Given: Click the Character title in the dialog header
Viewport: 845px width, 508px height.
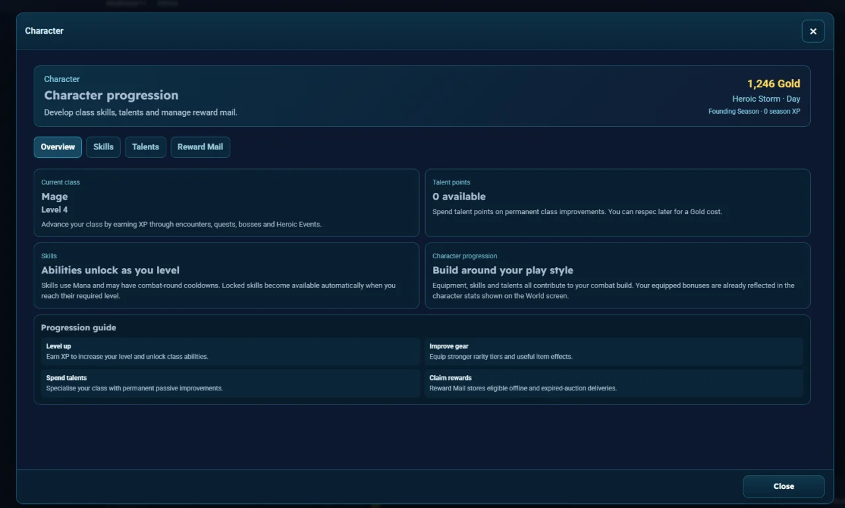Looking at the screenshot, I should [x=44, y=31].
